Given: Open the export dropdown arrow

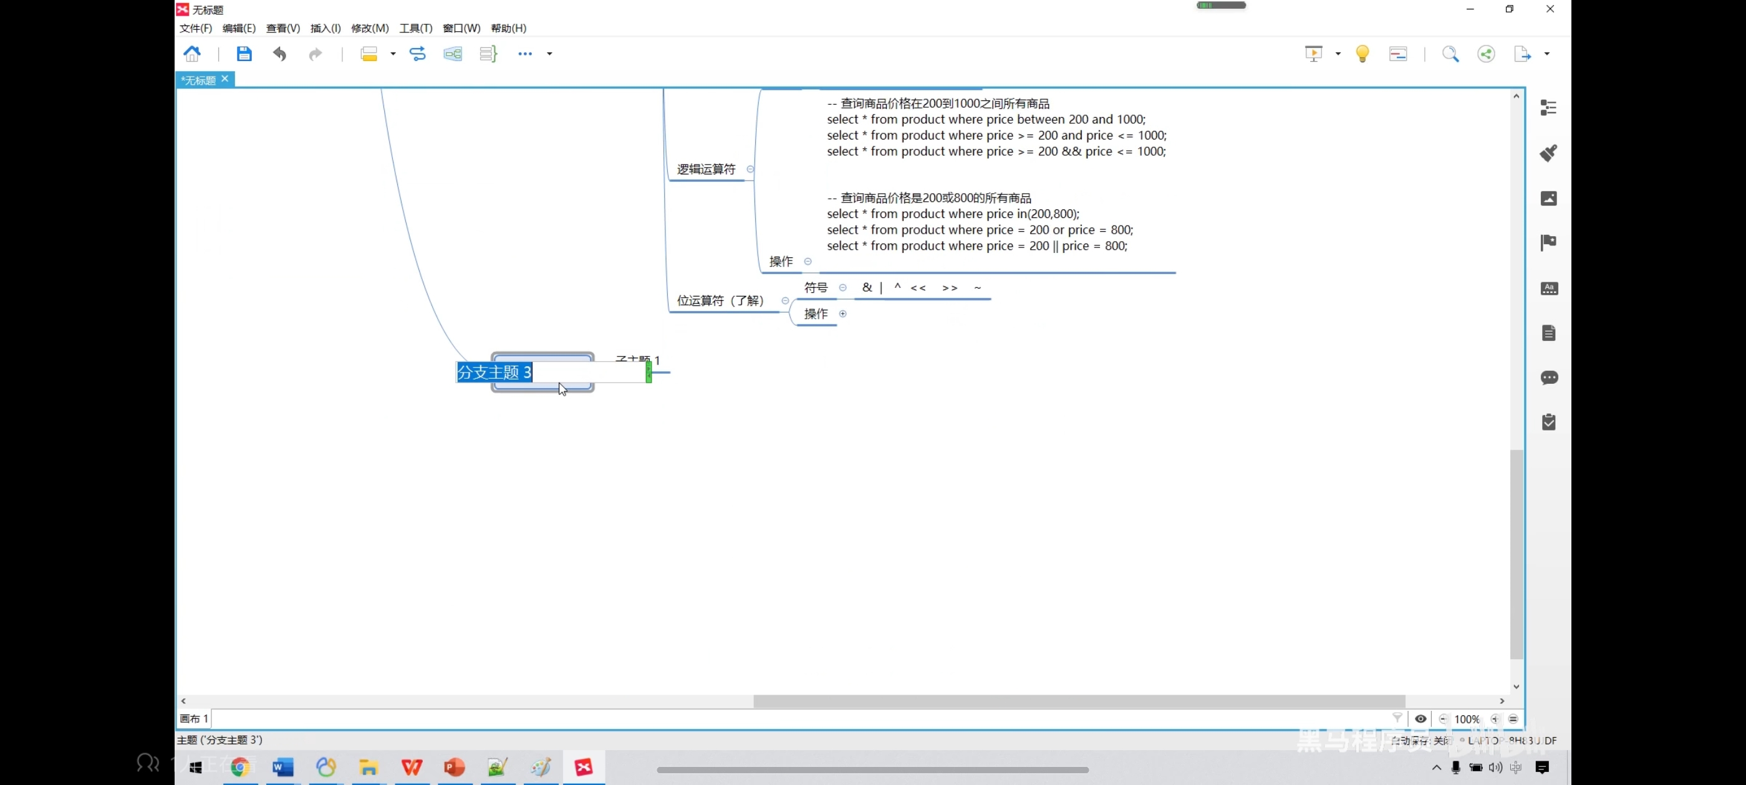Looking at the screenshot, I should pyautogui.click(x=1546, y=54).
